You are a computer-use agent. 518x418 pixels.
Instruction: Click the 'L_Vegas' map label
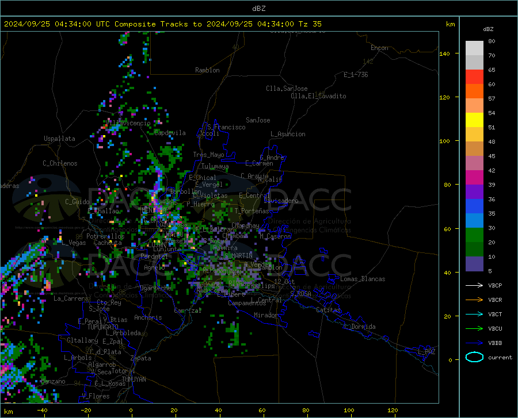(x=74, y=243)
